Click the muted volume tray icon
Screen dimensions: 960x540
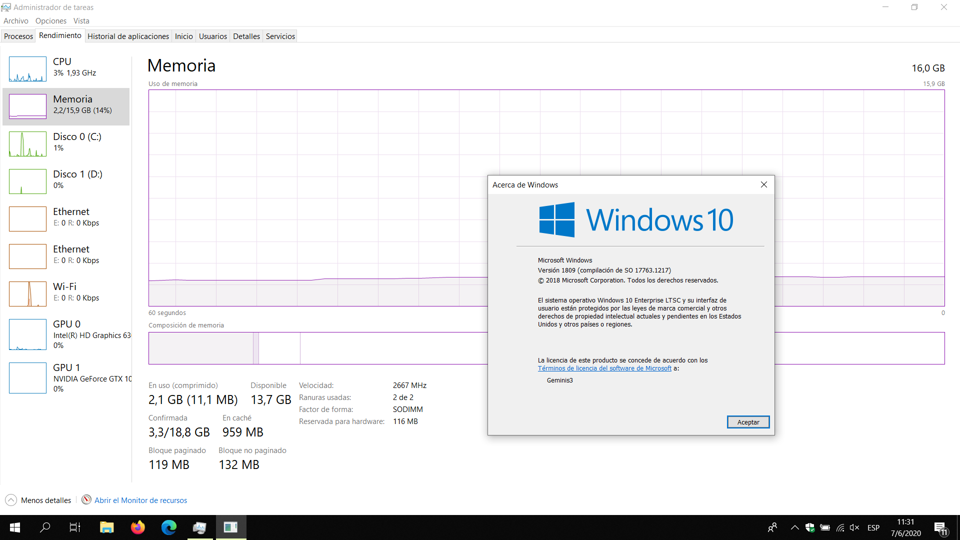point(854,527)
